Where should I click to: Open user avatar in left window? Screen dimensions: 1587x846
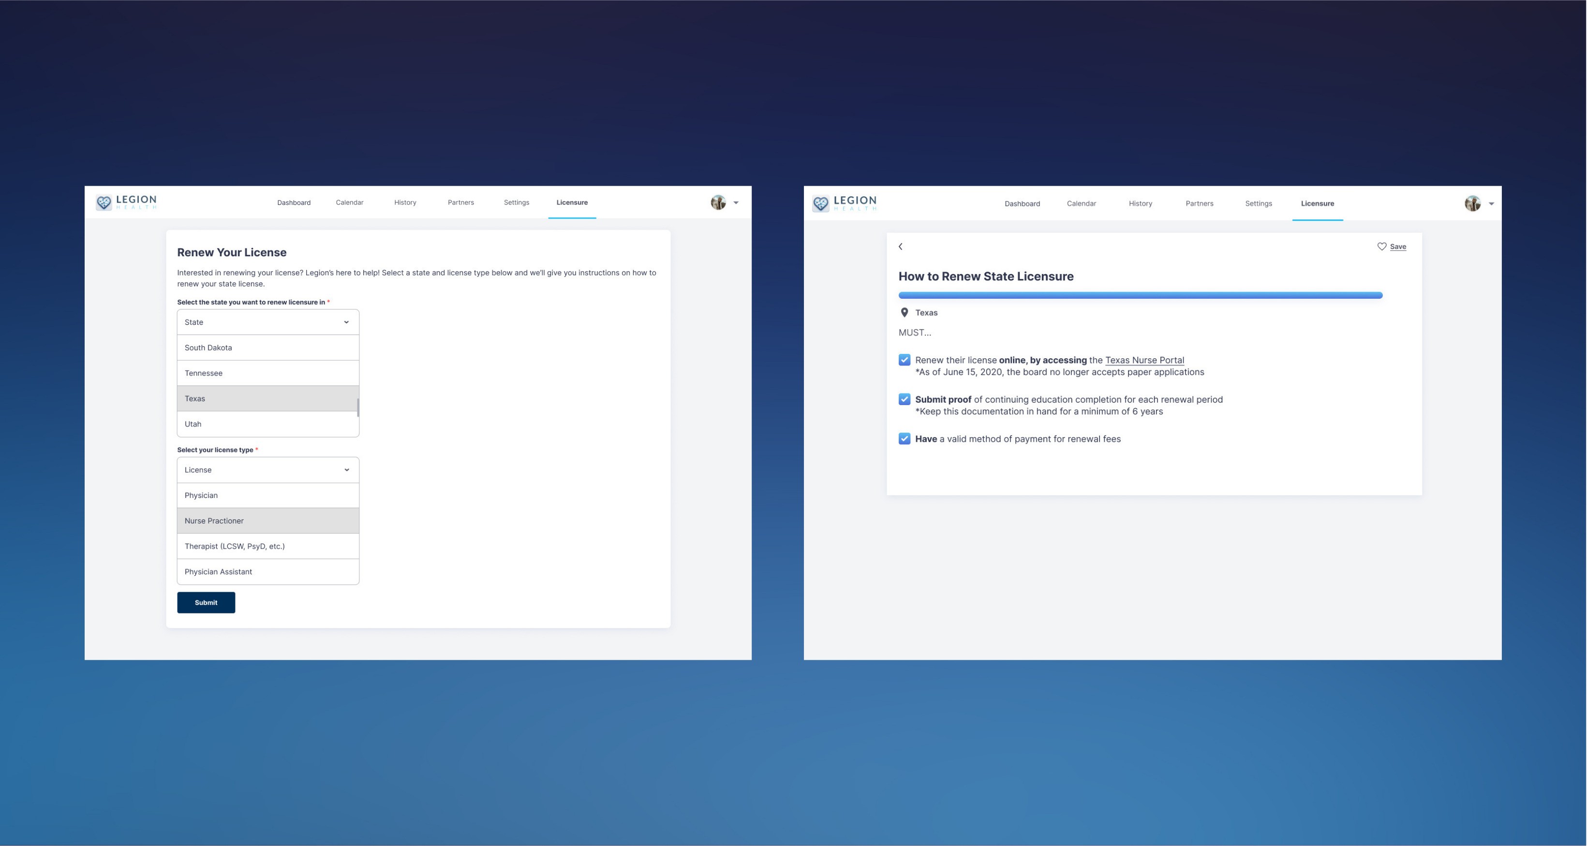[718, 203]
